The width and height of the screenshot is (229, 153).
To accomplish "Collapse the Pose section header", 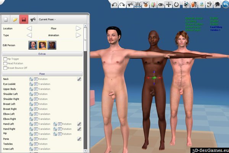I will point(42,73).
